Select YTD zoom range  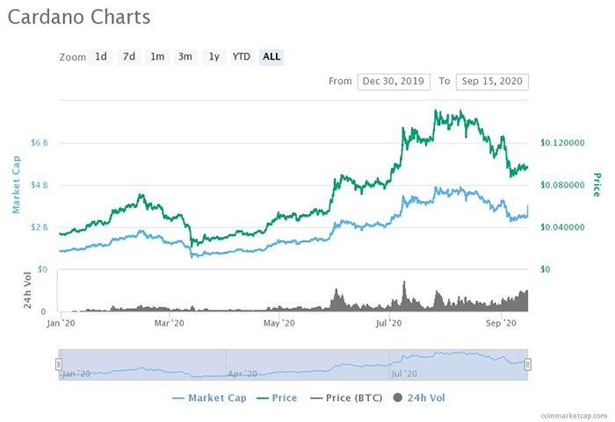[x=241, y=57]
